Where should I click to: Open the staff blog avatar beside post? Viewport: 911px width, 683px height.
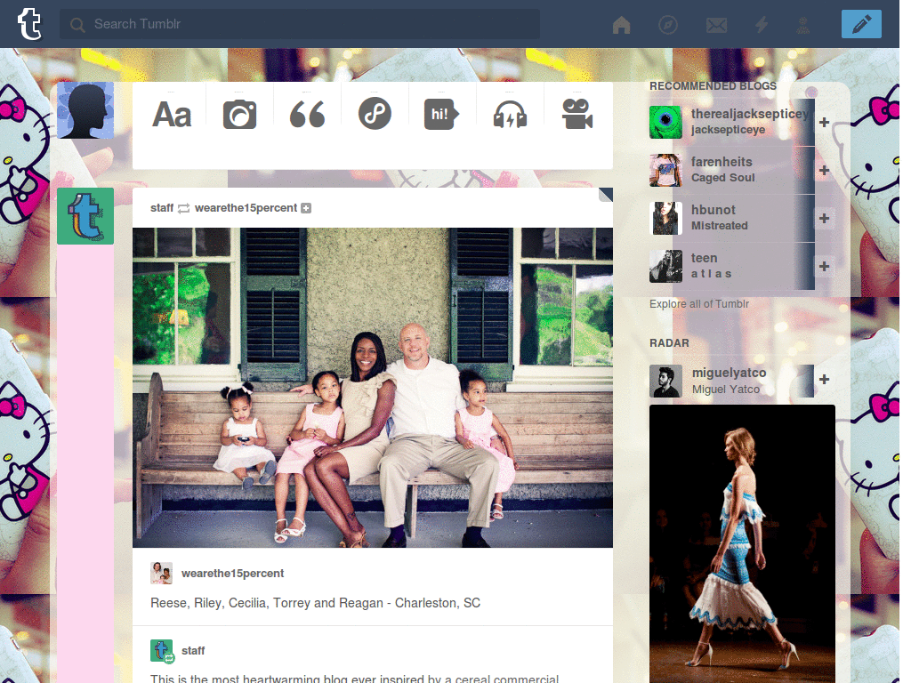pyautogui.click(x=85, y=216)
